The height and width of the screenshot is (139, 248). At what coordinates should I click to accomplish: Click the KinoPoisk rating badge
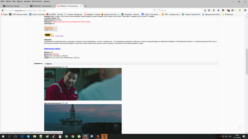point(51,29)
